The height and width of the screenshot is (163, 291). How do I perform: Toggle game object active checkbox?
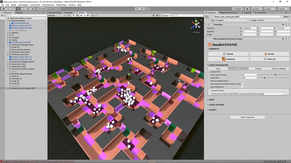point(212,17)
